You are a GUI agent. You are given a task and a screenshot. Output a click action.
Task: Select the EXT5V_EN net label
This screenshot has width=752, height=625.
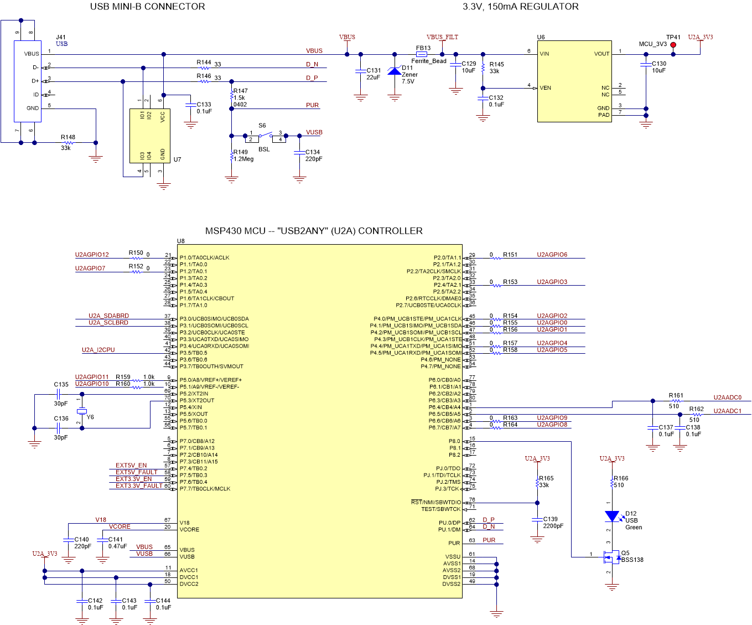131,466
